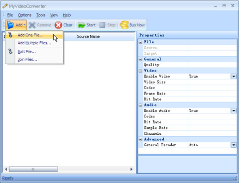
Task: Click the Stop button label
Action: (x=111, y=25)
